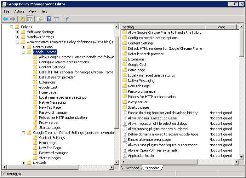Click settings list scroll down arrow
This screenshot has width=246, height=178.
(x=242, y=157)
